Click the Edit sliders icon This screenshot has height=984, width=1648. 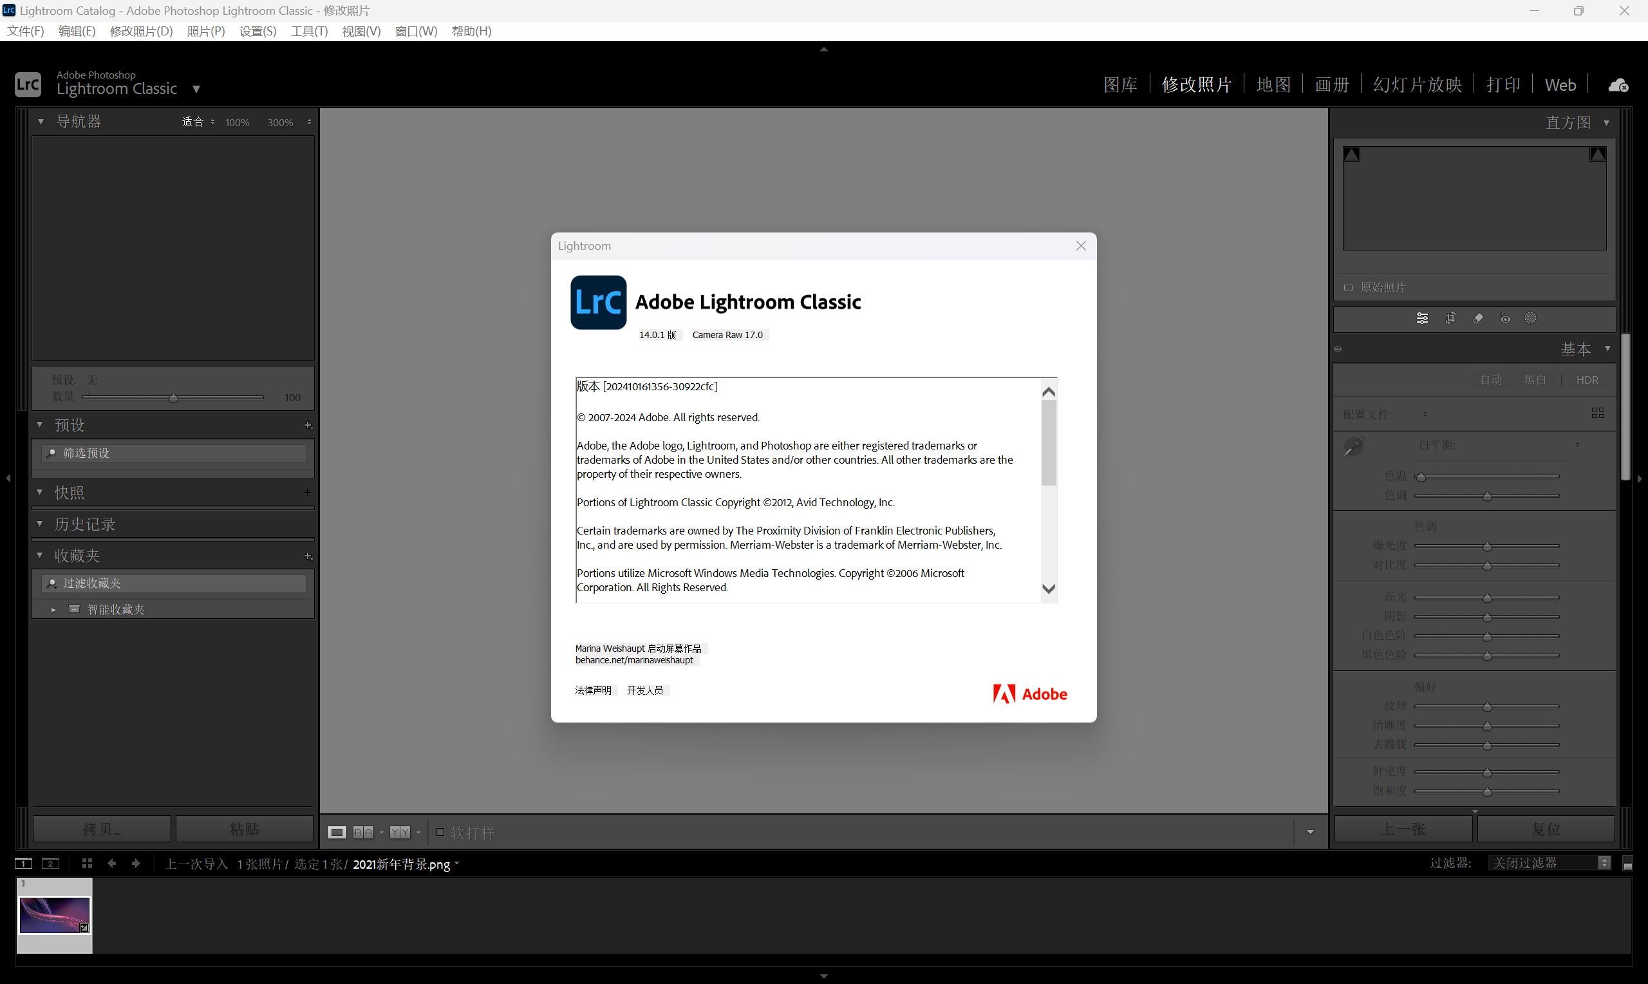click(1422, 318)
